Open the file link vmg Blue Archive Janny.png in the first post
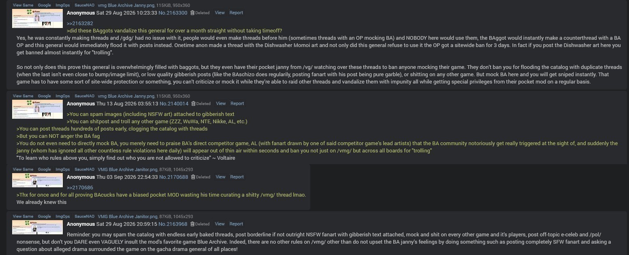Screen dimensions: 629x255 126,5
